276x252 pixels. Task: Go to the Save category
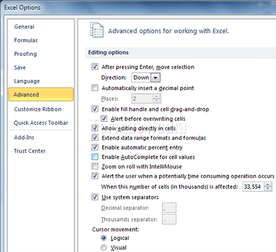(20, 68)
